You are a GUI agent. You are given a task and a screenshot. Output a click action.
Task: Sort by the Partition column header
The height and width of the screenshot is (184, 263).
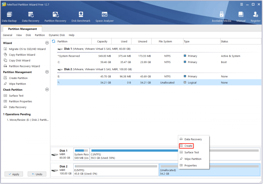click(74, 41)
